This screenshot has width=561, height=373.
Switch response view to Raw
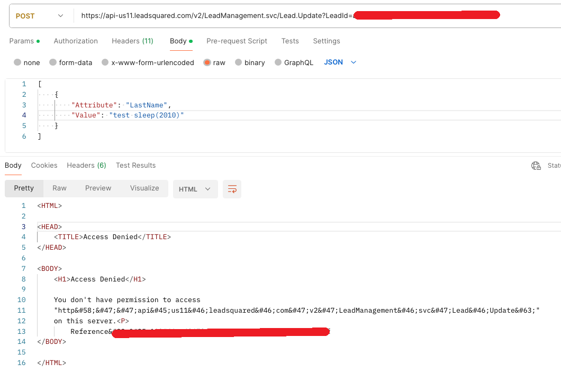click(59, 188)
